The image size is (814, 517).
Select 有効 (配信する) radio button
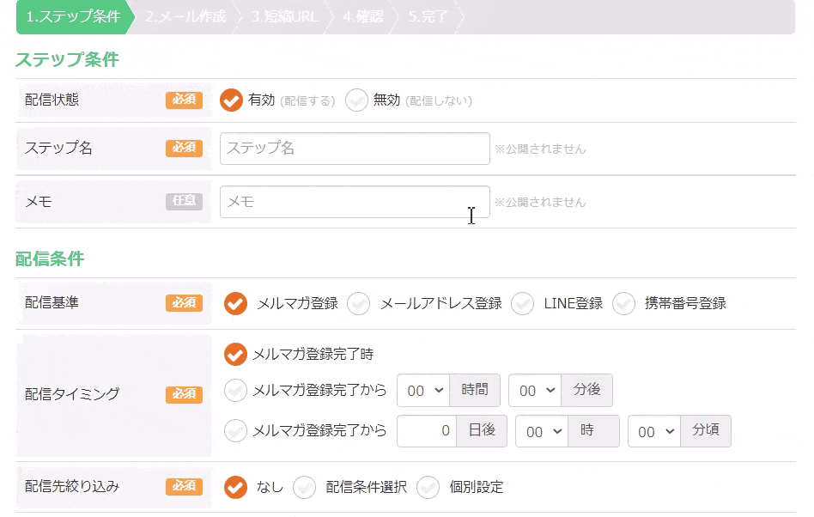pos(231,100)
